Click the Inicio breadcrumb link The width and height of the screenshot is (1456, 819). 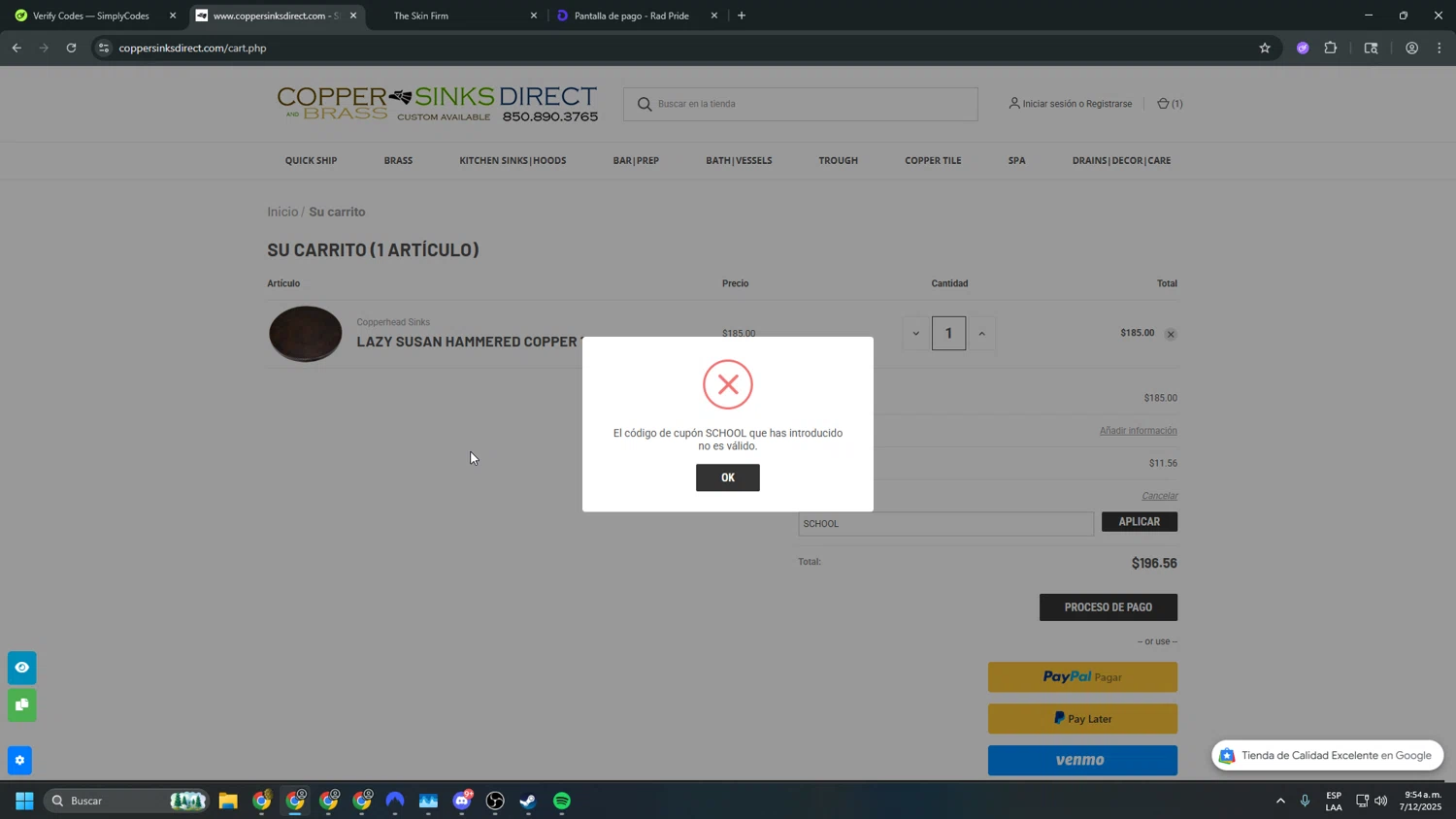click(282, 212)
